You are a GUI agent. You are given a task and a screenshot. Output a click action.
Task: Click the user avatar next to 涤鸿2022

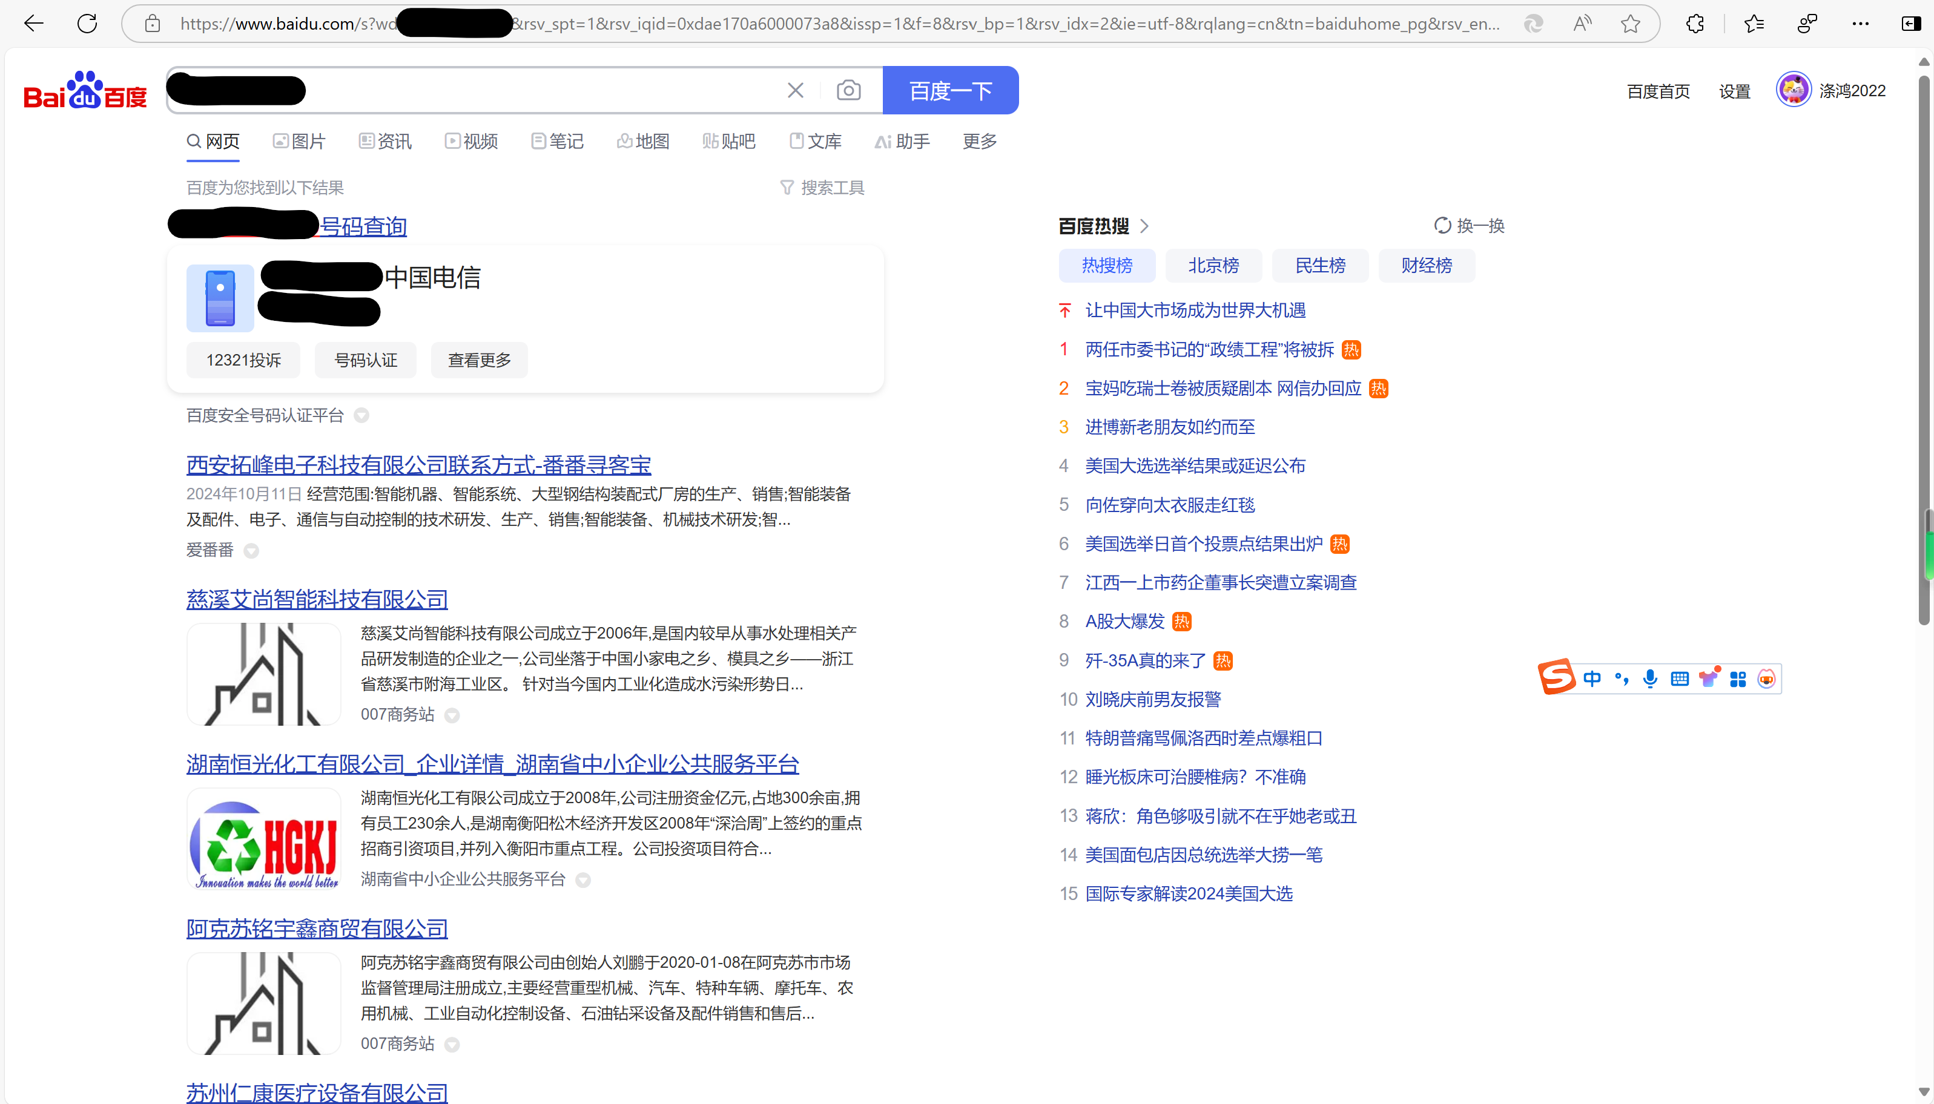1794,90
